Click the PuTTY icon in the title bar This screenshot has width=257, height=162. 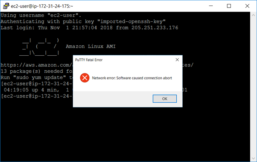6,6
